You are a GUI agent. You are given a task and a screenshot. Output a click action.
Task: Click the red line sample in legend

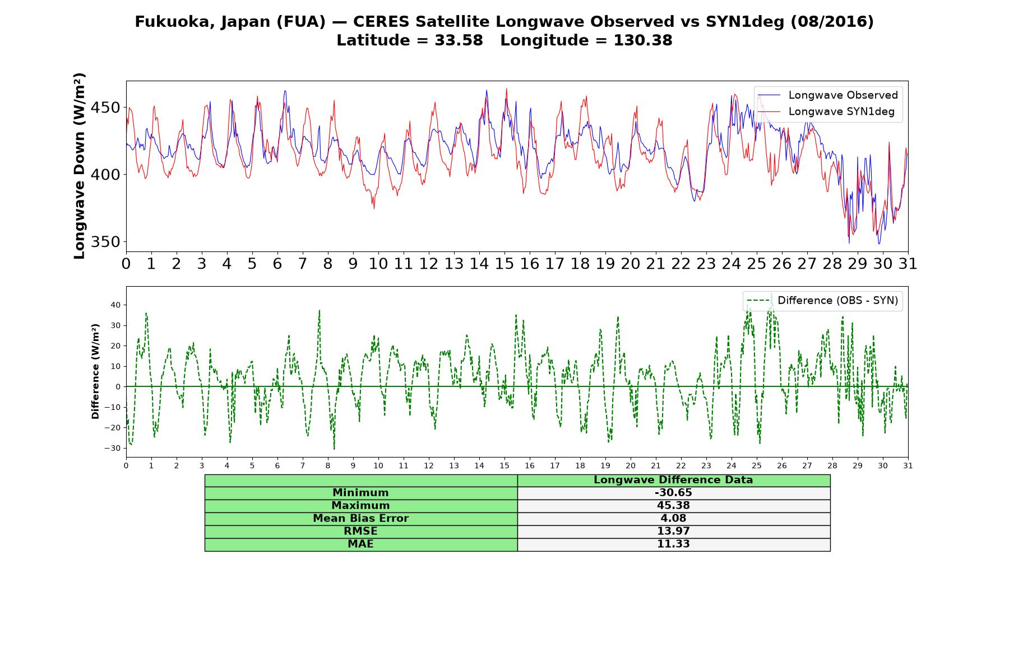pos(769,111)
